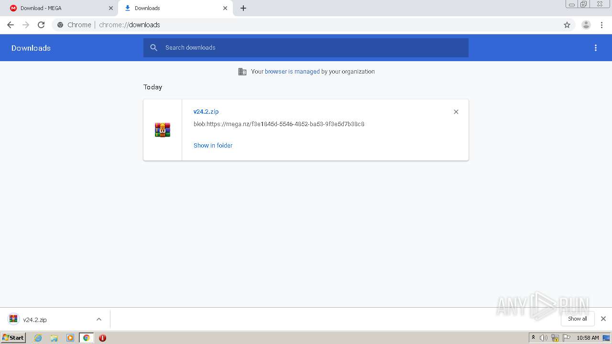Click the chrome://downloads address bar
The height and width of the screenshot is (344, 612).
click(x=306, y=25)
